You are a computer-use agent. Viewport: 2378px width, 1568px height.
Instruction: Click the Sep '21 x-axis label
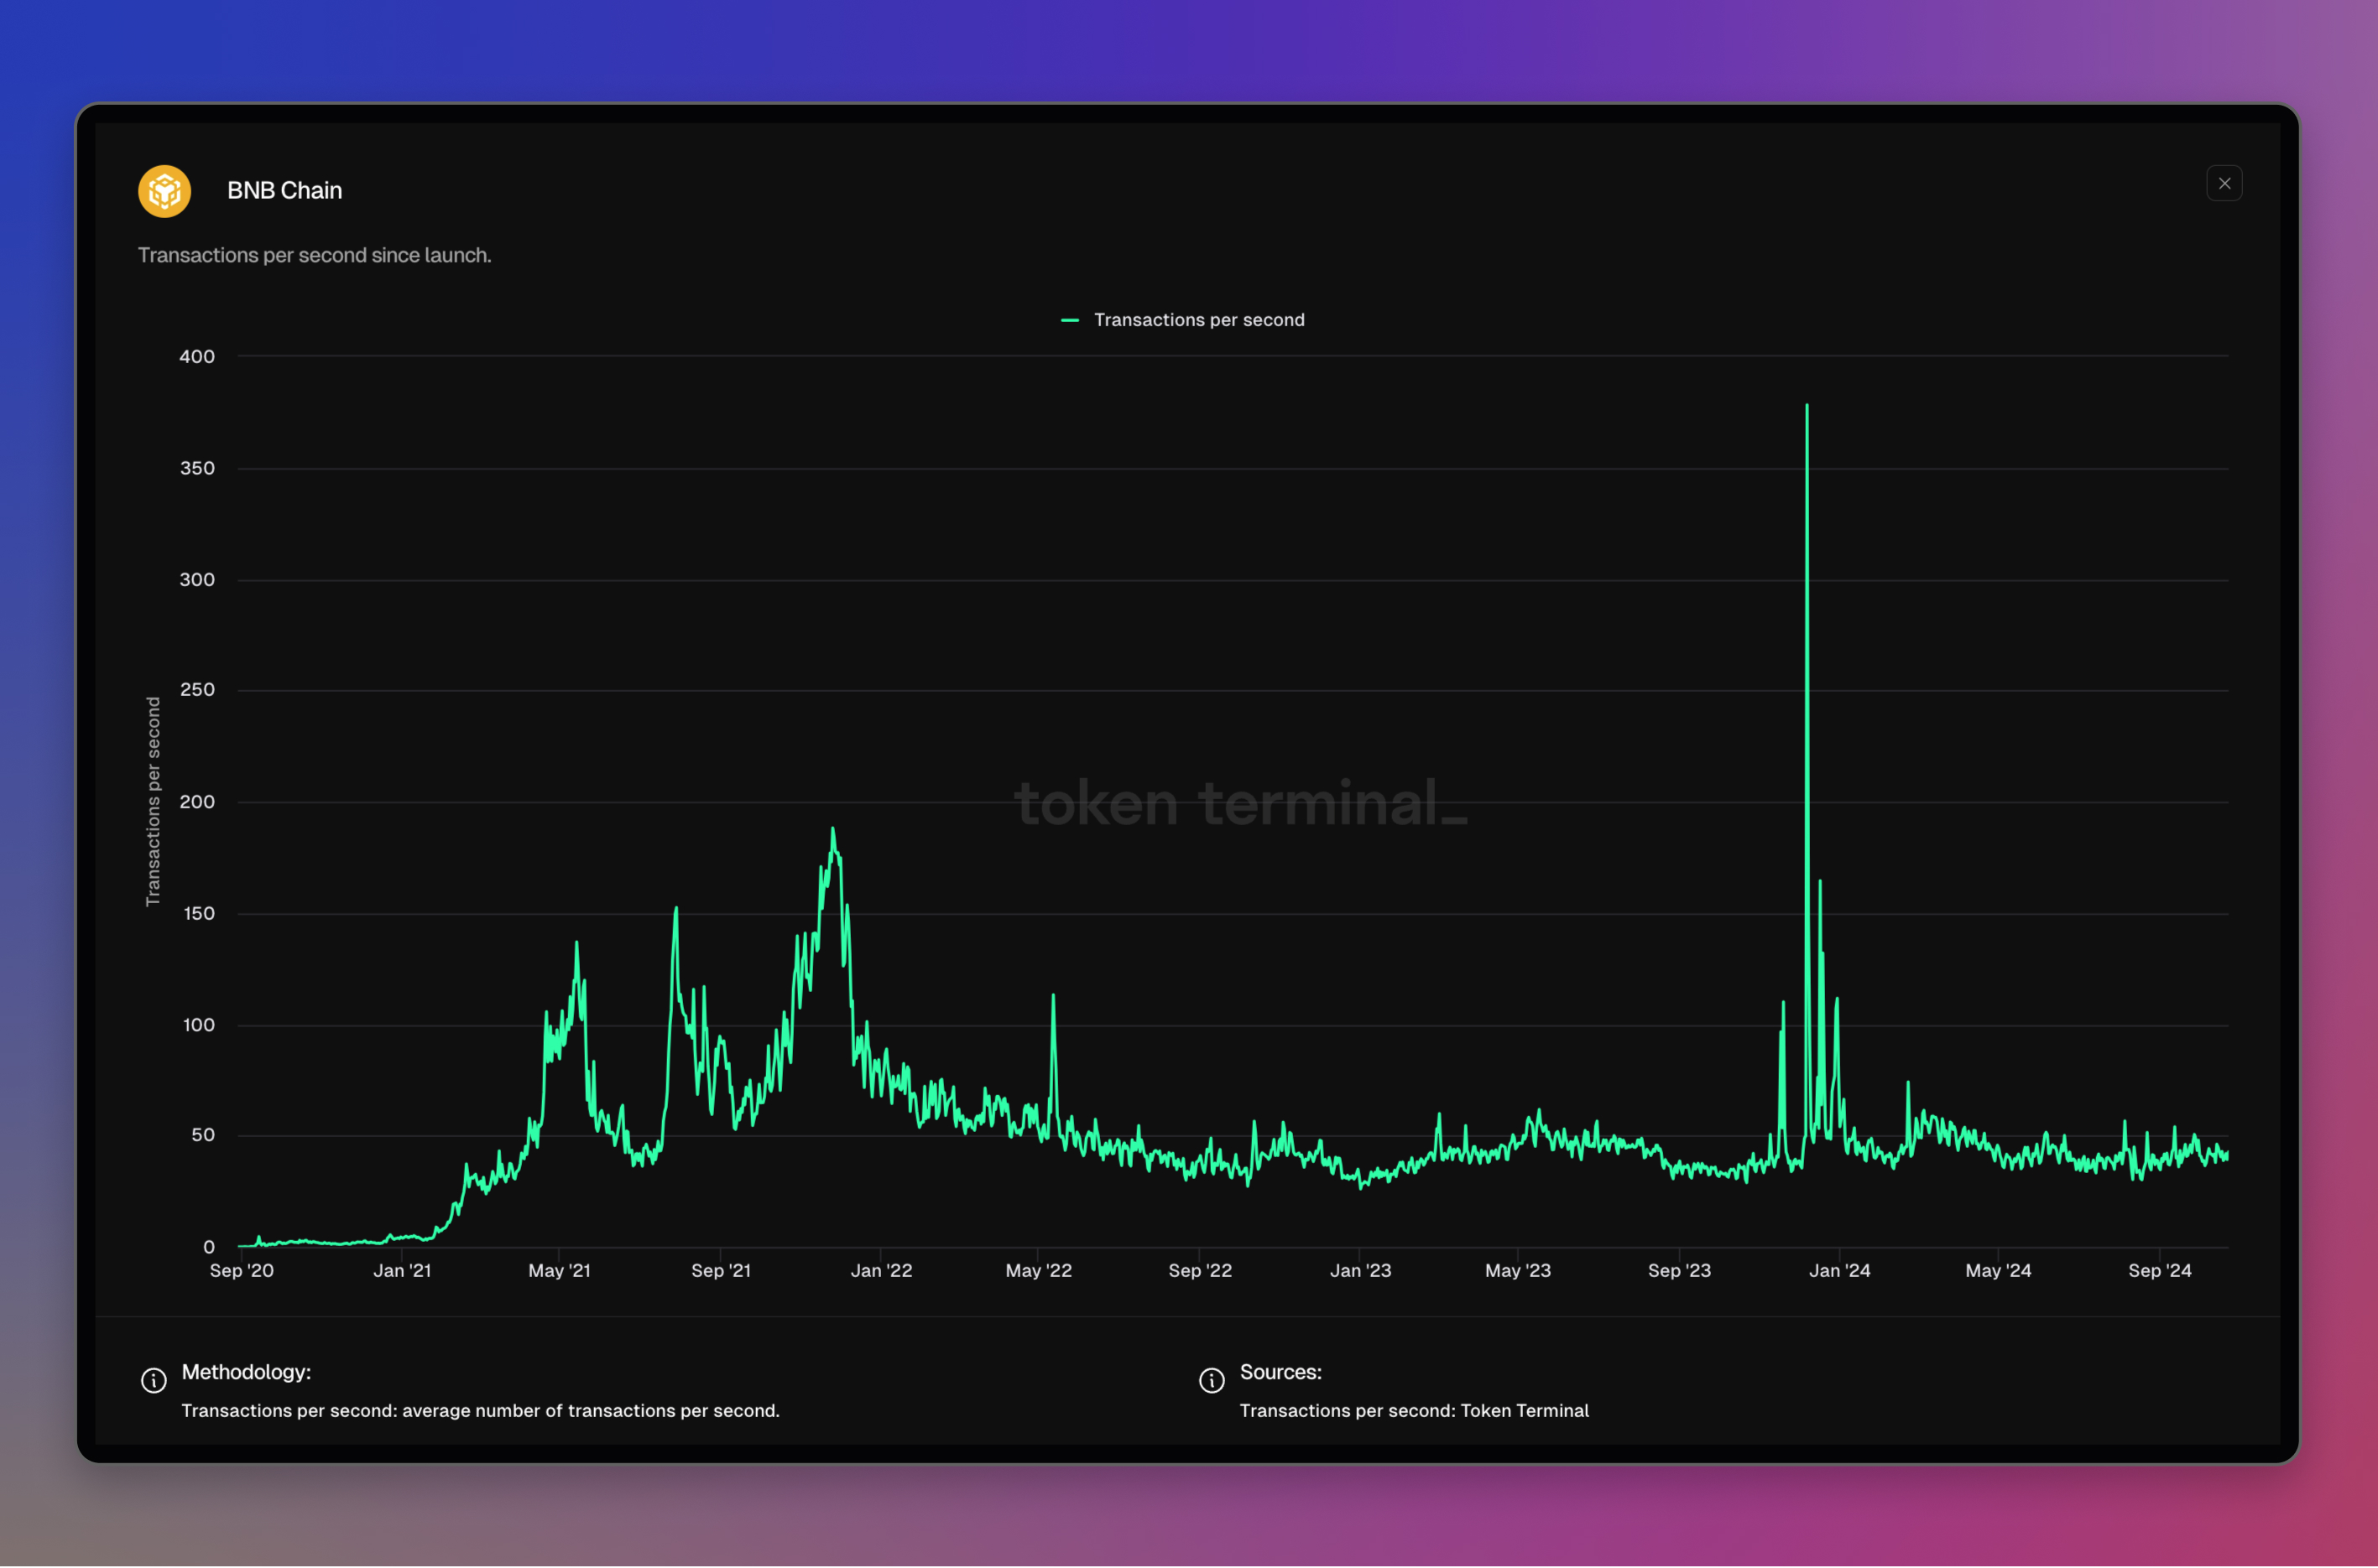(x=722, y=1271)
